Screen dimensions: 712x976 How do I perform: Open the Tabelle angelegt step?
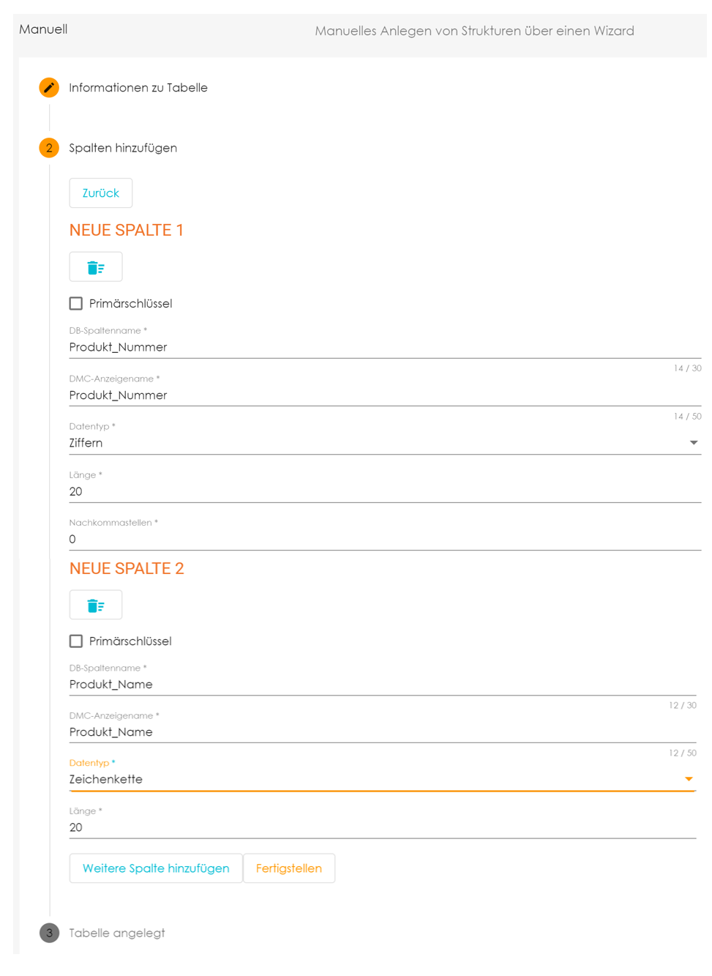[117, 933]
